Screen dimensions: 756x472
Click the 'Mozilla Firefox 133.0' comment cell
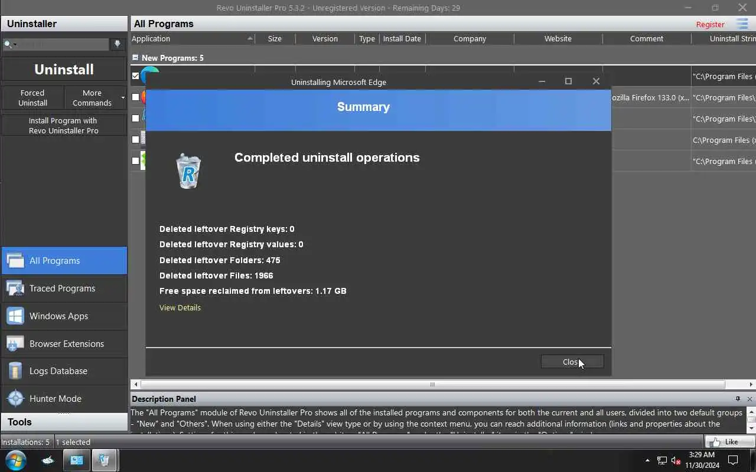point(651,97)
